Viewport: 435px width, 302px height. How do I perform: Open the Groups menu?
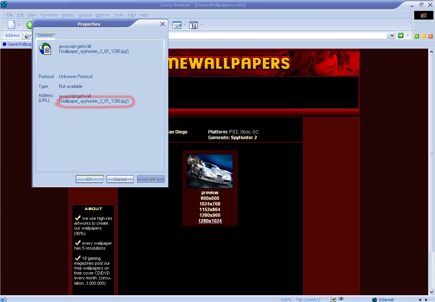[85, 15]
